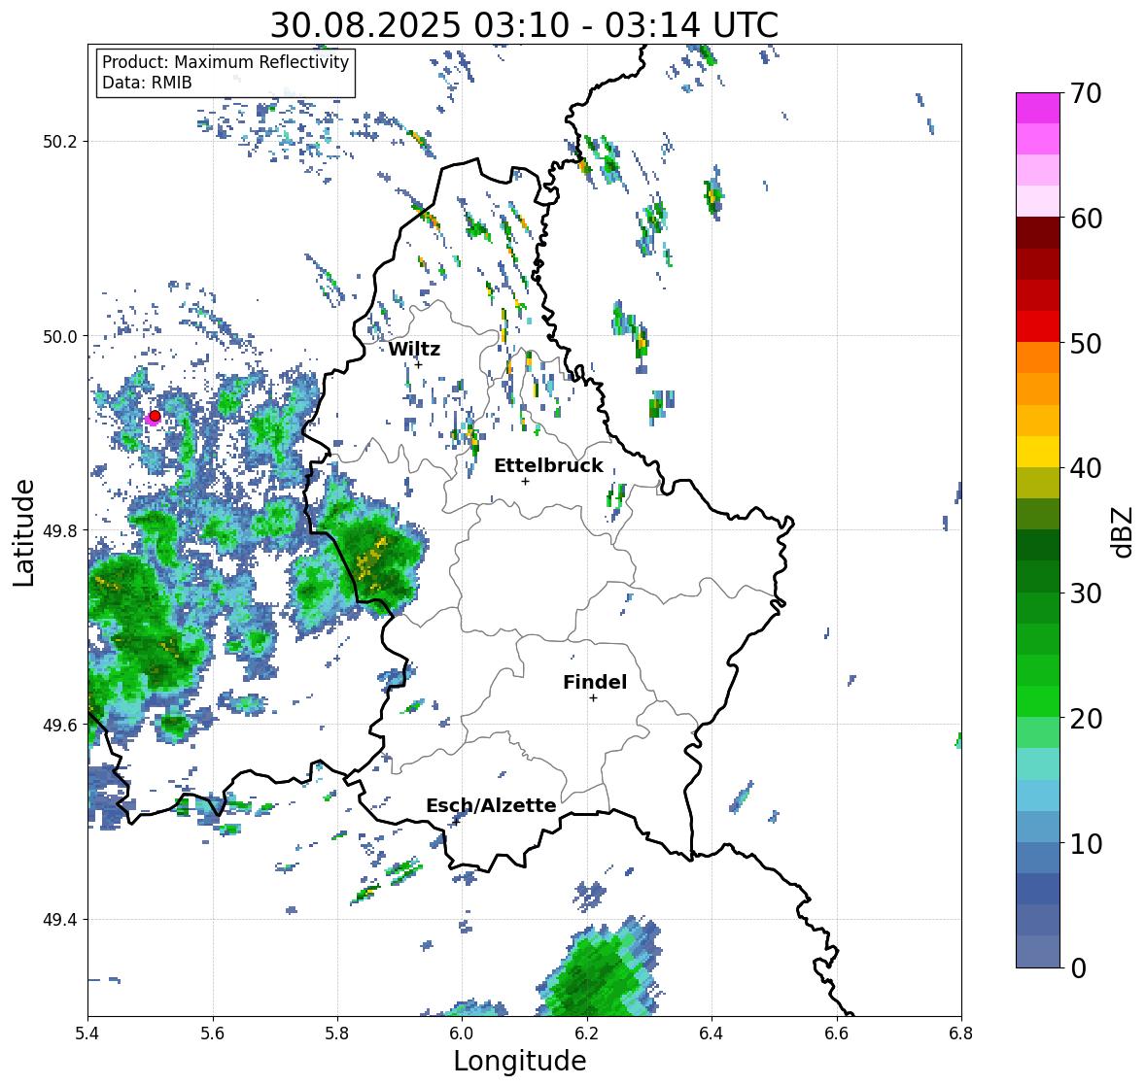Click the yellow swatch just above 40 dBZ
Screen dimensions: 1146x1085
click(1038, 452)
